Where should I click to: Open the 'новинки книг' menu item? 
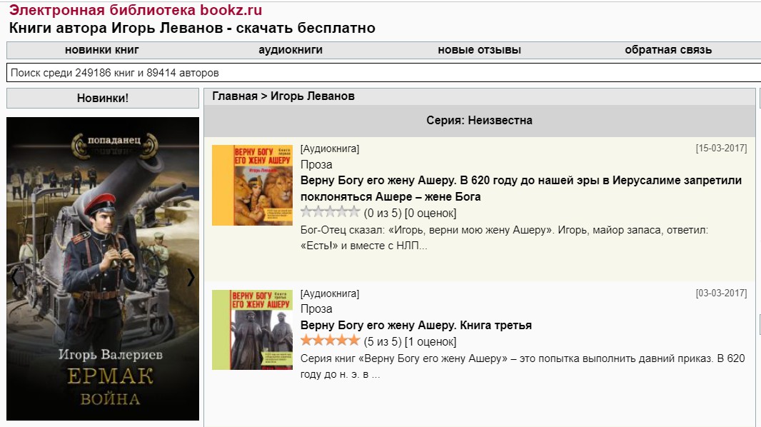pyautogui.click(x=102, y=50)
